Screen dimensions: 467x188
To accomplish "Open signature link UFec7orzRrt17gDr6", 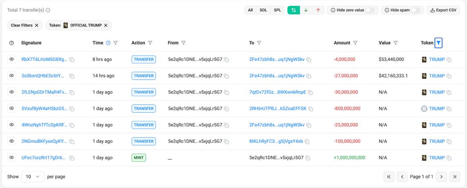I will coord(44,158).
